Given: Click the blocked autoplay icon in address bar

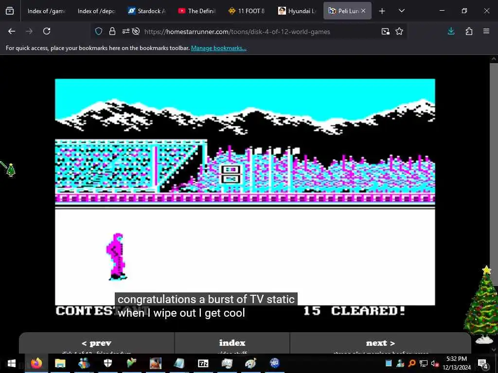Looking at the screenshot, I should click(136, 31).
